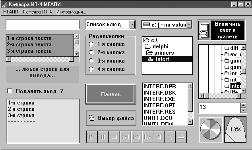Click the "Выбор файла" button

(111, 118)
